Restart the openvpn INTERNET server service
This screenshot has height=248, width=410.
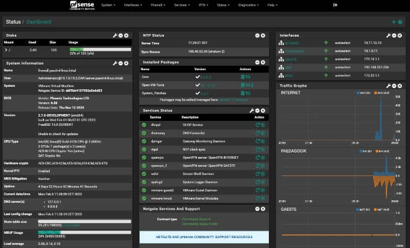[x=258, y=157]
